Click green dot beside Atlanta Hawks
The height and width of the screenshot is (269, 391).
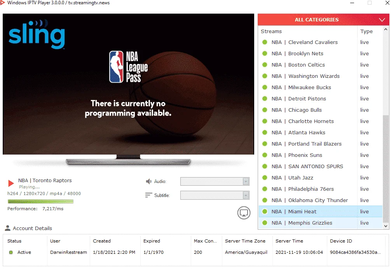coord(265,132)
